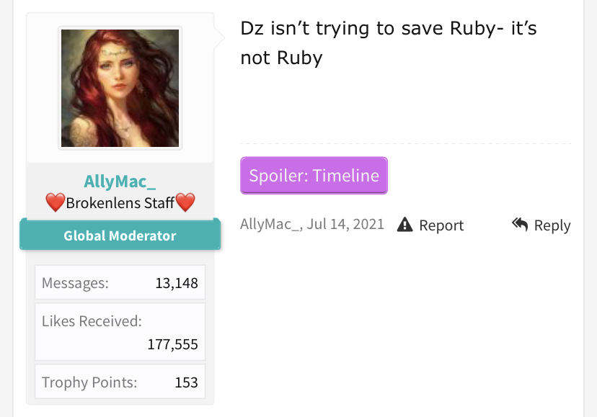Viewport: 597px width, 417px height.
Task: Open the Trophy Points count 153
Action: click(186, 382)
